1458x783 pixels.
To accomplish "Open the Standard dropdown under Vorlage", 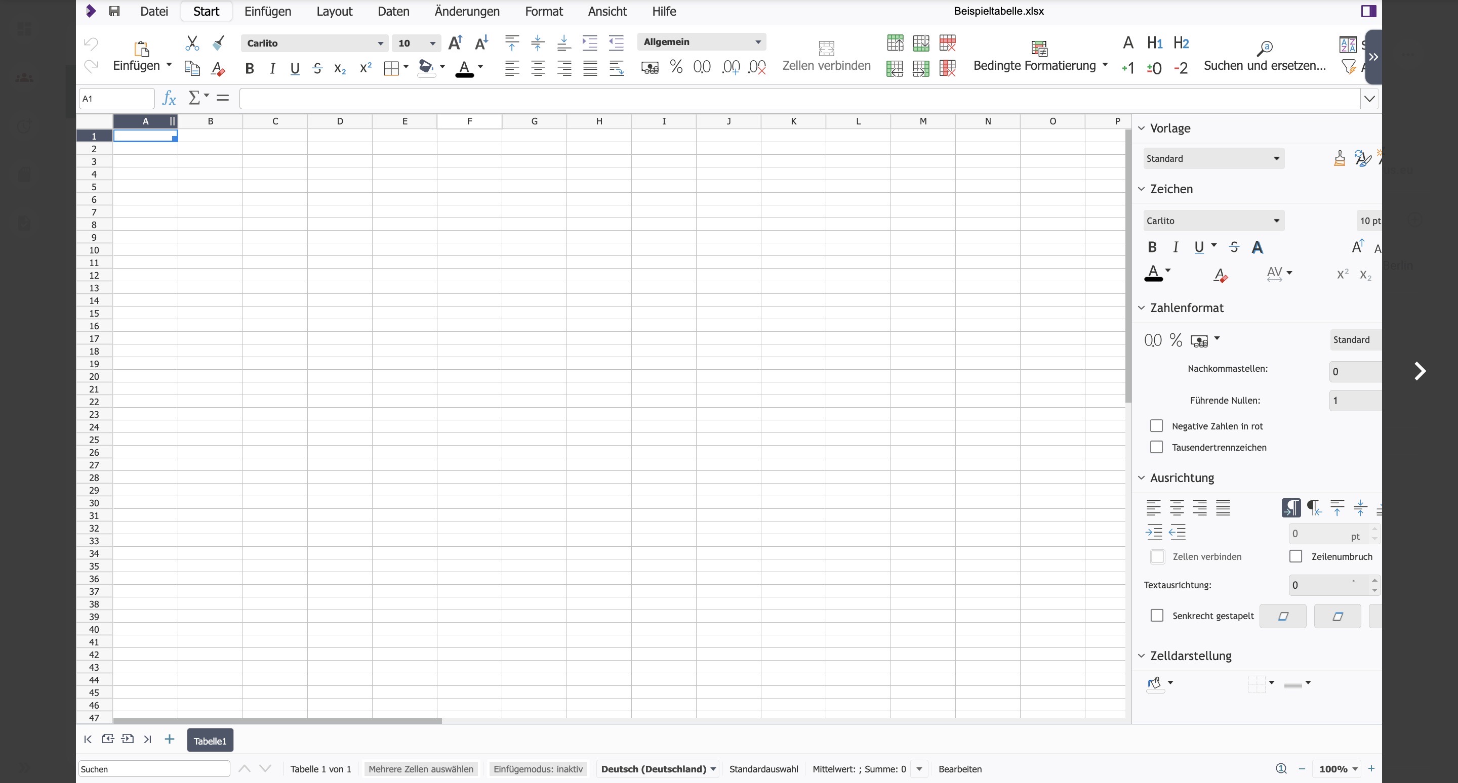I will 1213,159.
